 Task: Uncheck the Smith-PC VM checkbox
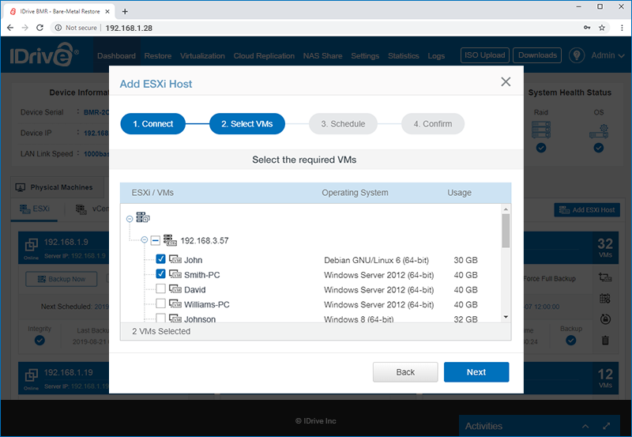coord(160,273)
